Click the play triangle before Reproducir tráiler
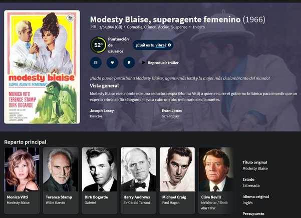 [x=143, y=62]
